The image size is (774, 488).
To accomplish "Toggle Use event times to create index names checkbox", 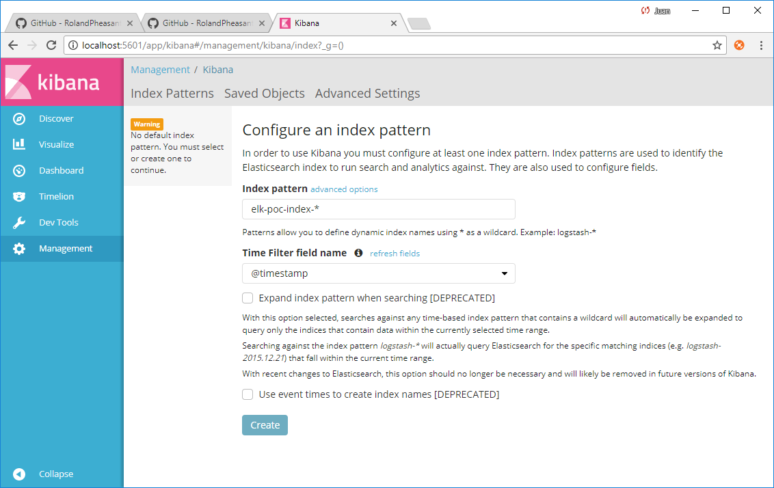I will point(248,394).
